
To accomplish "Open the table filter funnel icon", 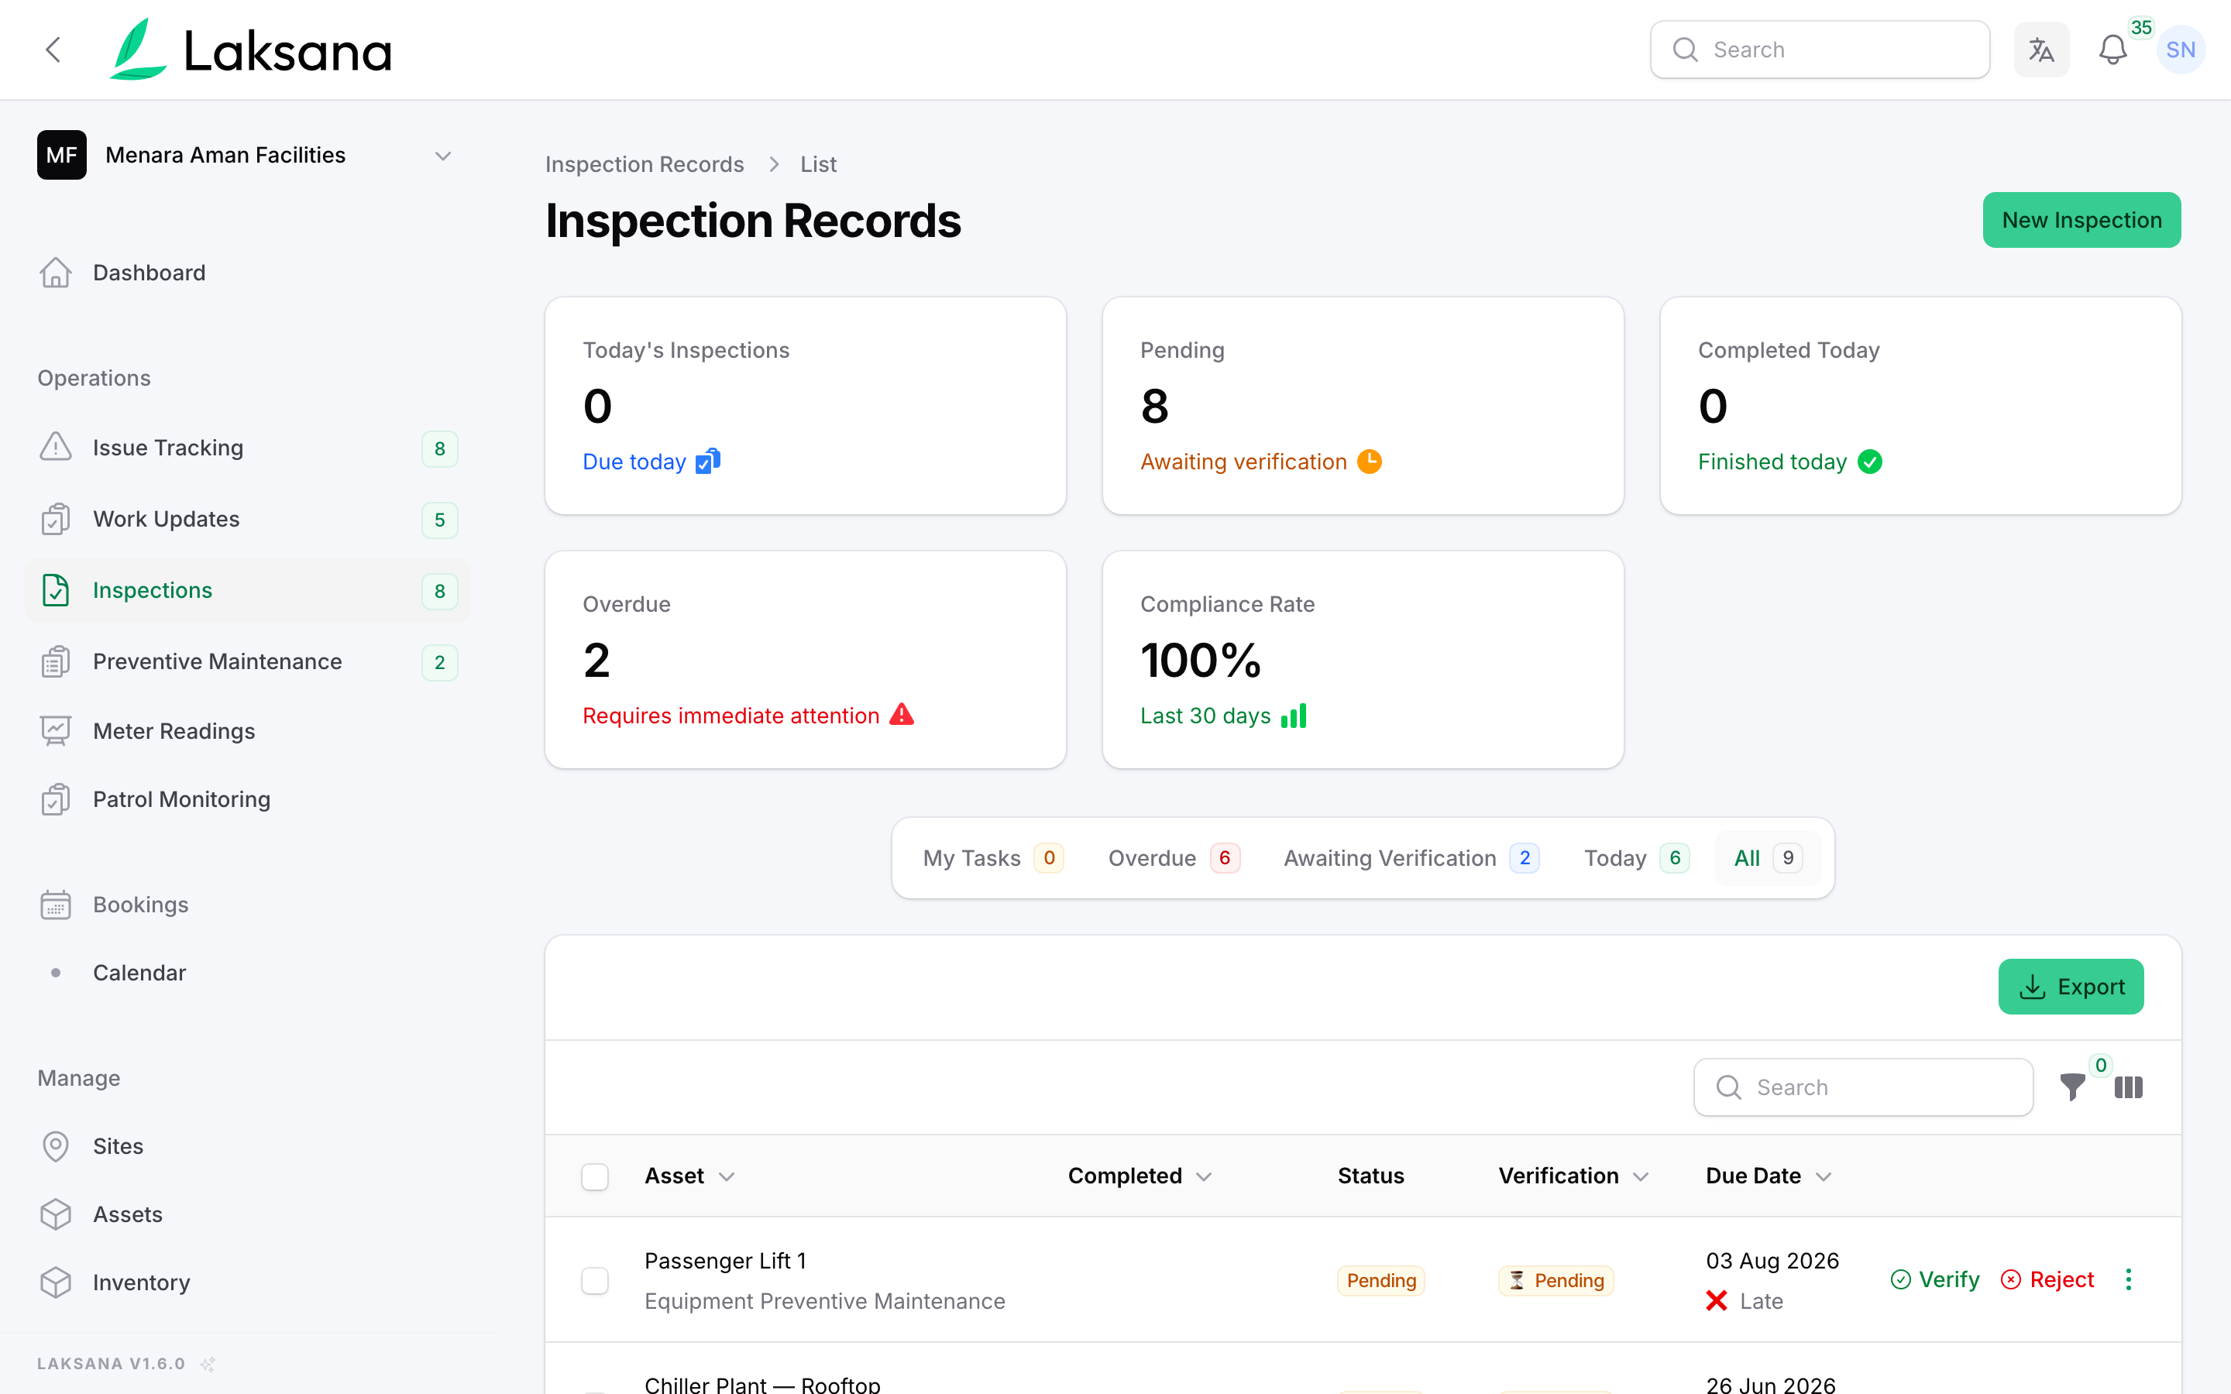I will coord(2072,1088).
